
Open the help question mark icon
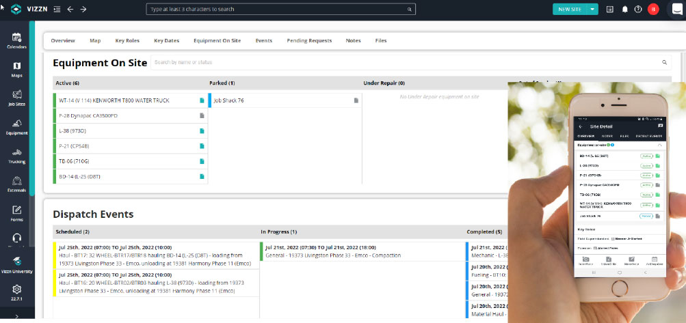[x=638, y=9]
